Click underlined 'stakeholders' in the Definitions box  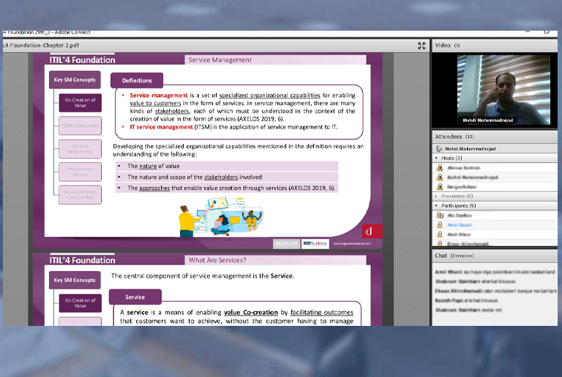point(172,111)
